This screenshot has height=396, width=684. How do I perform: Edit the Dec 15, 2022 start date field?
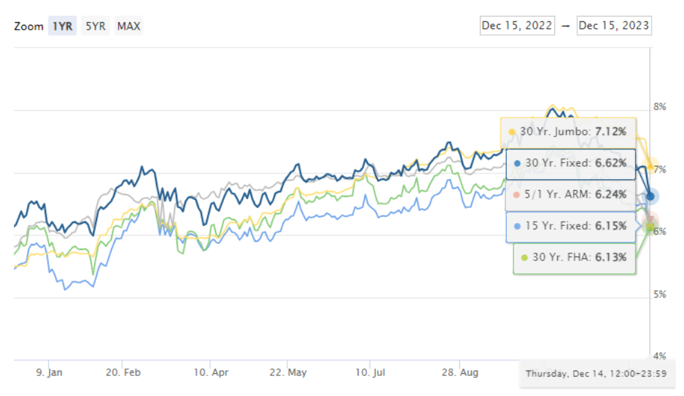517,25
